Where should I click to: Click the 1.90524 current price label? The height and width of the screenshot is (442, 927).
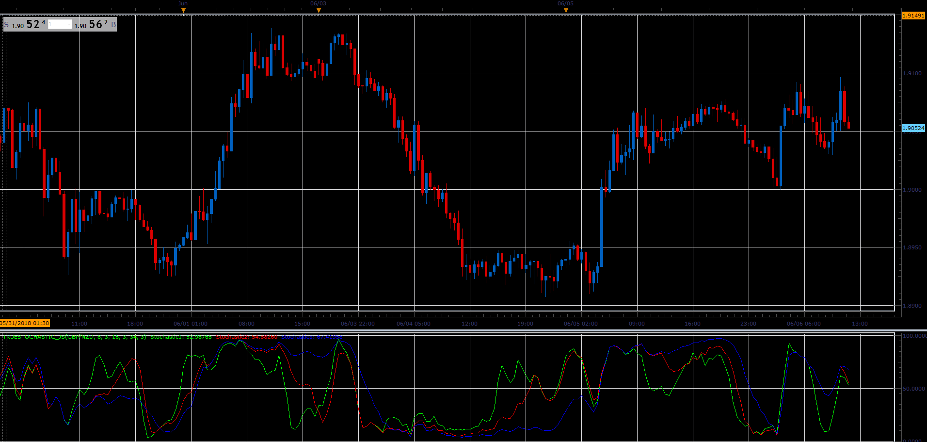click(913, 128)
